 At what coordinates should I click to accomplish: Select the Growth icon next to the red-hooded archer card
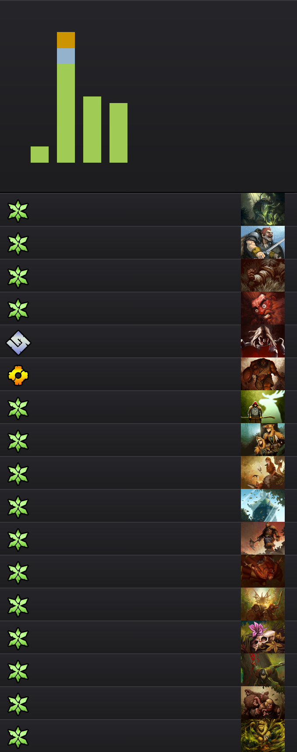point(18,408)
